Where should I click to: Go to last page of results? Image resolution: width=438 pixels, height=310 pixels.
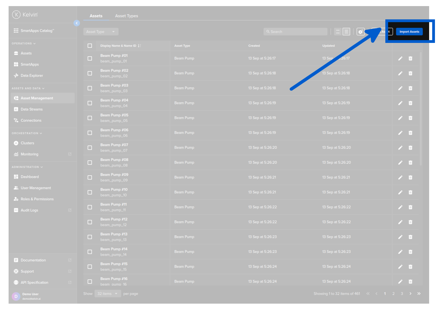(419, 294)
